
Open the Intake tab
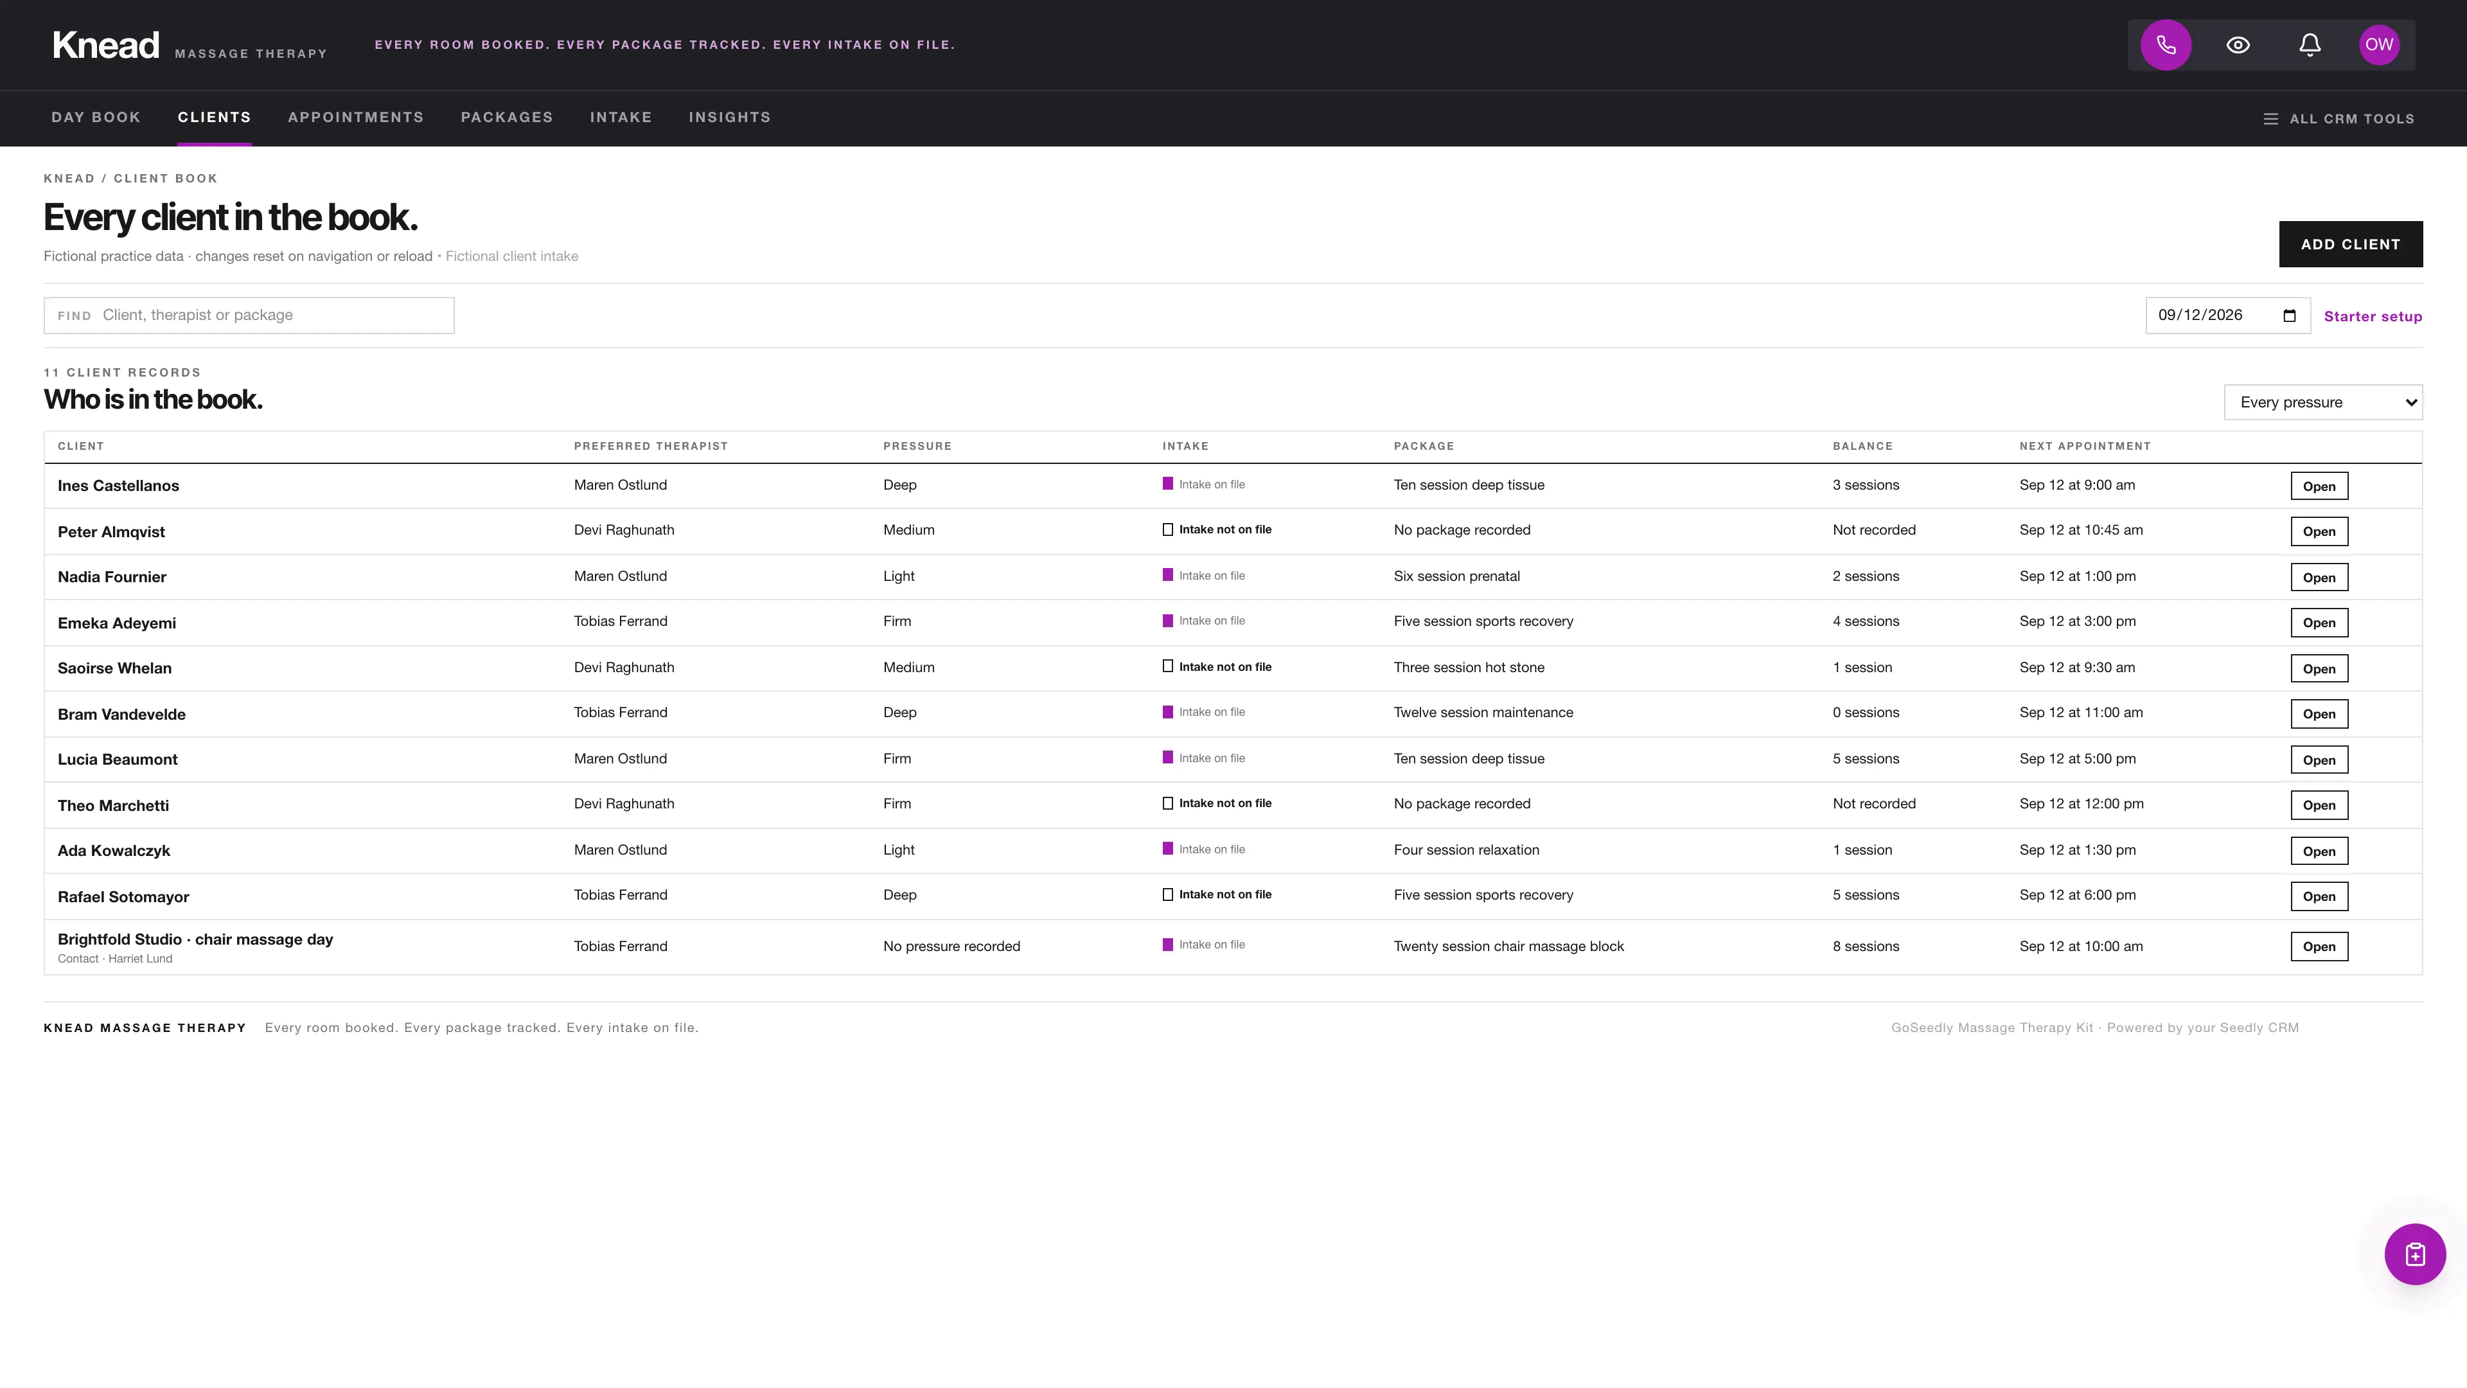tap(621, 117)
